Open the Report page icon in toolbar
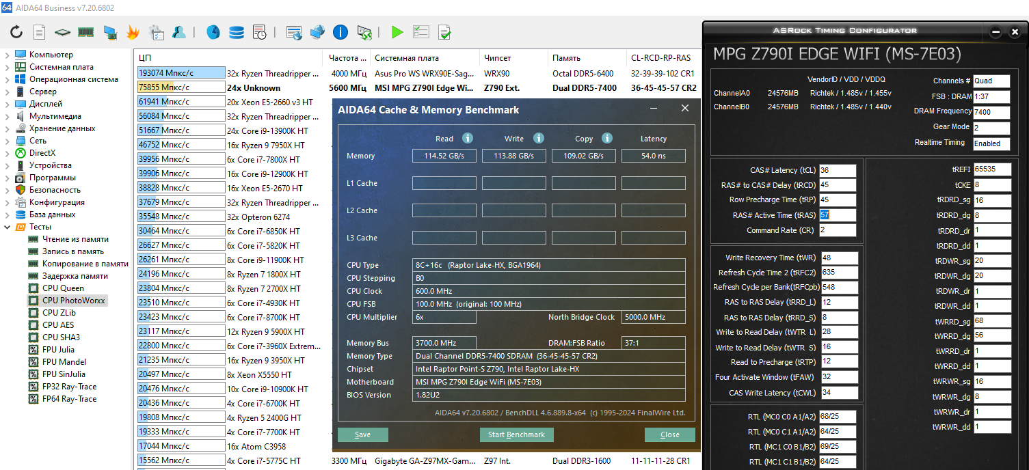 pyautogui.click(x=40, y=32)
